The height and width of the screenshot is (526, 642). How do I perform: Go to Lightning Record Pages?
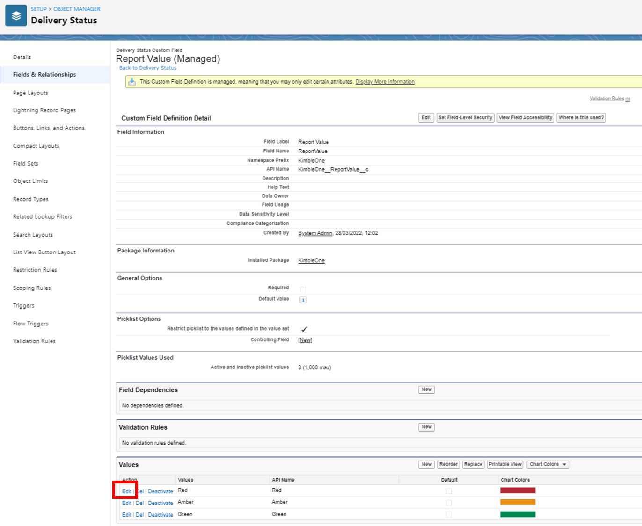coord(44,110)
